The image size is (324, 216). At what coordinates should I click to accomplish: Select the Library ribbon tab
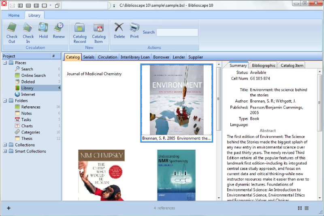34,15
